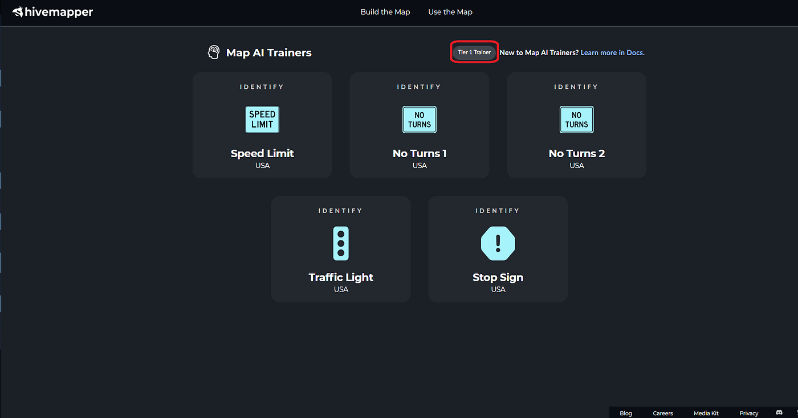Open the Media Kit footer link
This screenshot has width=798, height=418.
pos(706,413)
